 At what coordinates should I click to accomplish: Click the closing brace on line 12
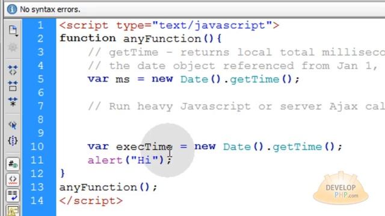click(x=63, y=173)
